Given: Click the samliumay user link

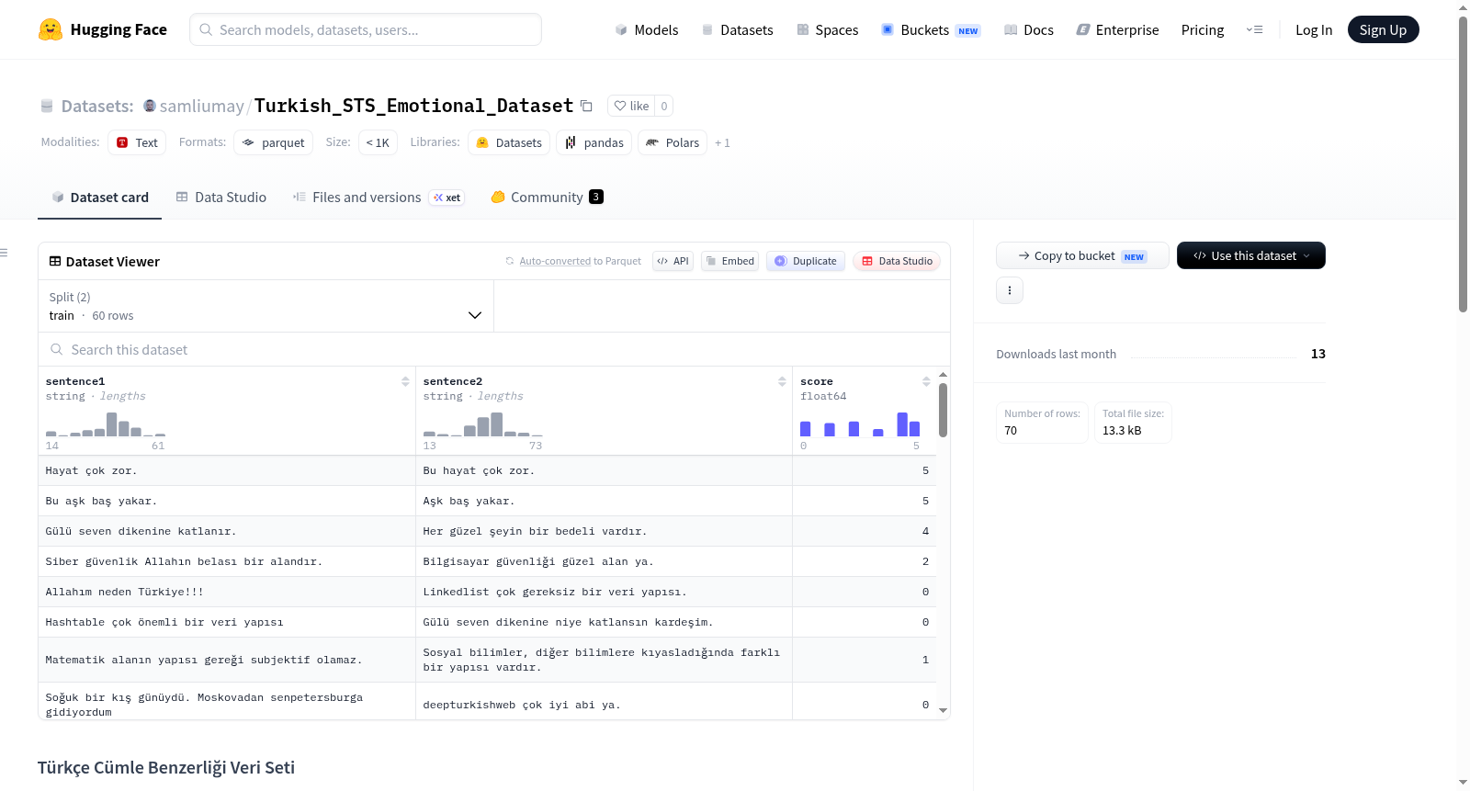Looking at the screenshot, I should [201, 107].
